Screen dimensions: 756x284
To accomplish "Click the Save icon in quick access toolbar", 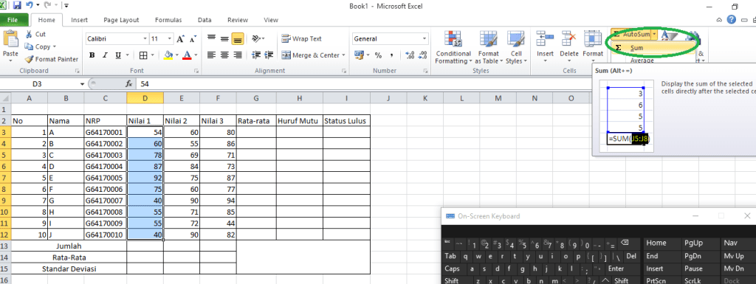I will [18, 6].
